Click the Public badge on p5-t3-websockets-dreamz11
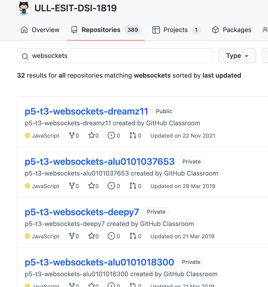Image resolution: width=268 pixels, height=287 pixels. pos(164,111)
